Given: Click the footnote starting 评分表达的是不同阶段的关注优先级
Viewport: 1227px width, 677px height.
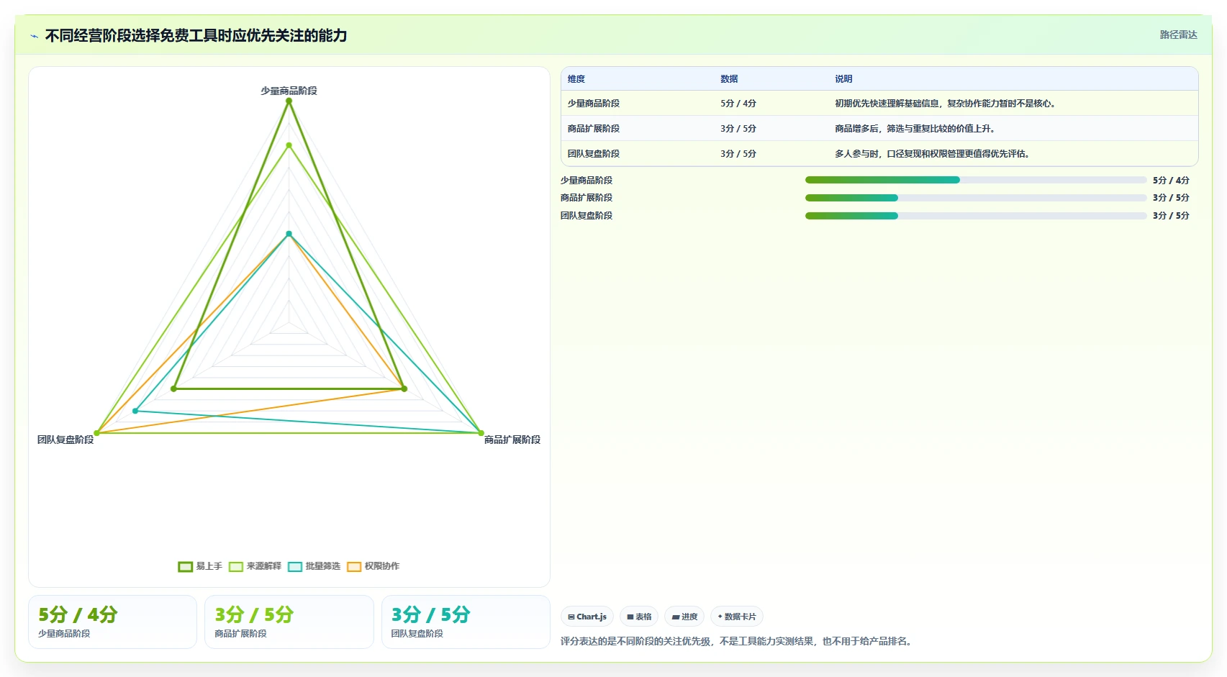Looking at the screenshot, I should click(738, 641).
